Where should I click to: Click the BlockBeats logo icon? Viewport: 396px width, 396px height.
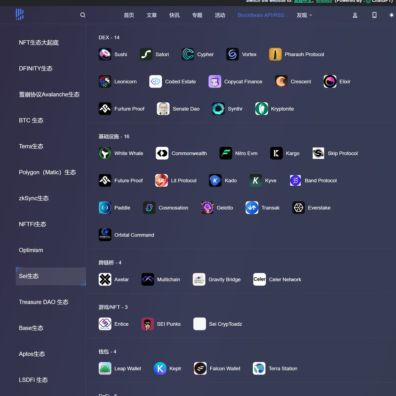(19, 15)
